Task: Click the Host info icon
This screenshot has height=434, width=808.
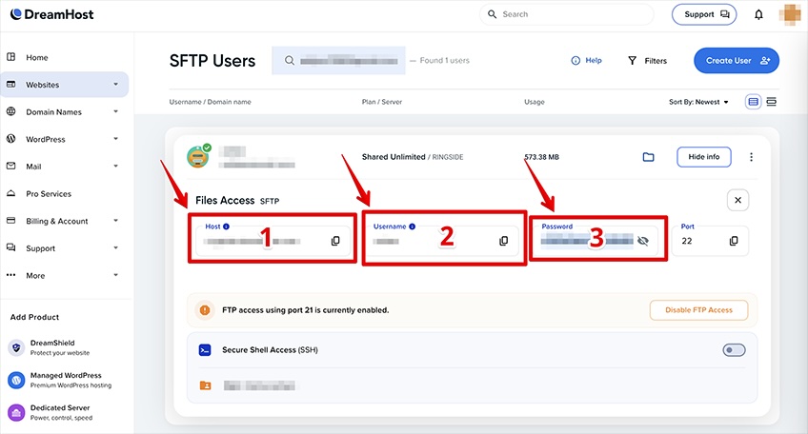Action: 226,227
